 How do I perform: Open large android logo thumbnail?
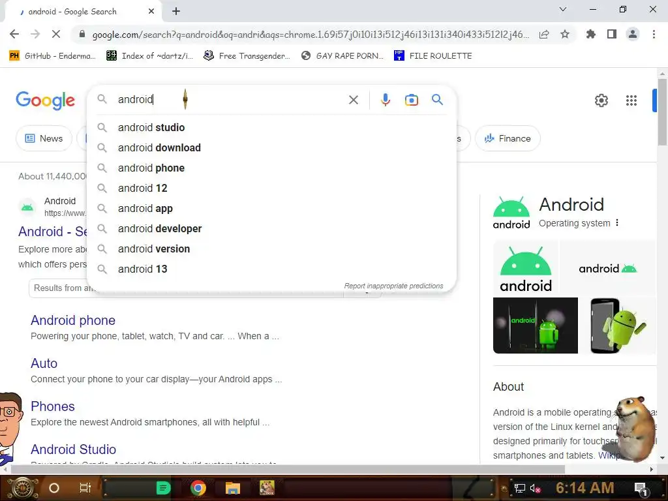pyautogui.click(x=525, y=268)
